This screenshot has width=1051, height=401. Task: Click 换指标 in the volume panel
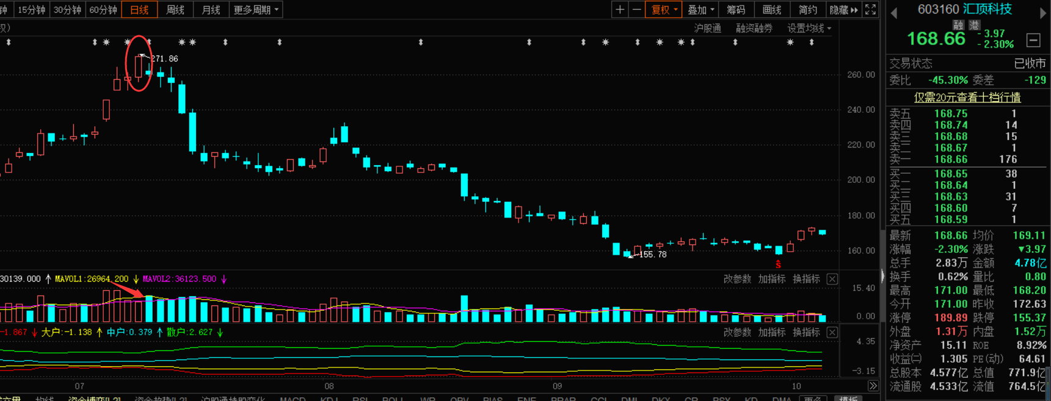point(806,279)
